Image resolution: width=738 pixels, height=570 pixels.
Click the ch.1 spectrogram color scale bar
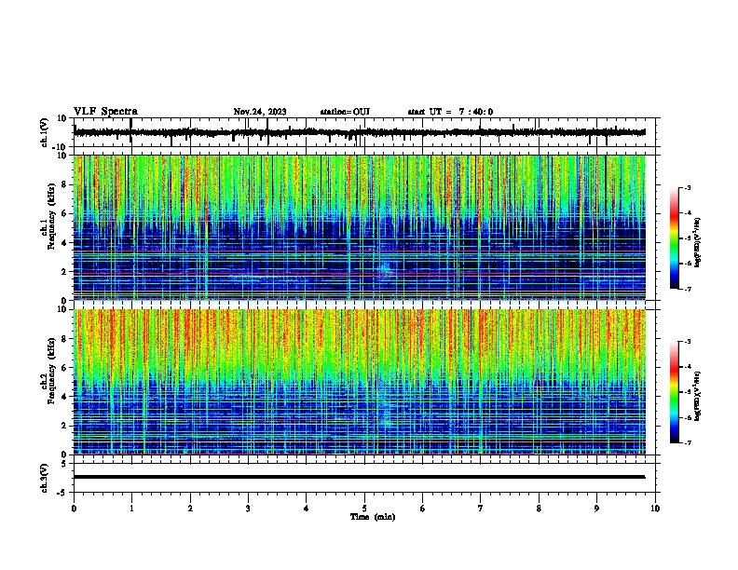pos(675,238)
